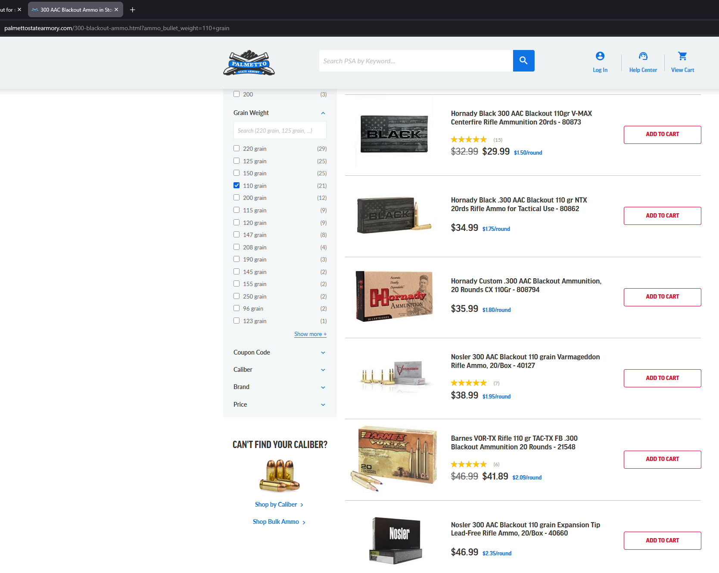
Task: Expand the Brand filter section
Action: click(x=323, y=387)
